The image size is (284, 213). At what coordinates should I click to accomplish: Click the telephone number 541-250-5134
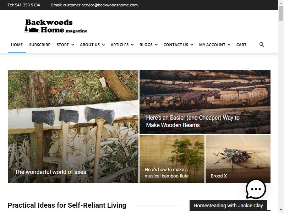pyautogui.click(x=27, y=5)
